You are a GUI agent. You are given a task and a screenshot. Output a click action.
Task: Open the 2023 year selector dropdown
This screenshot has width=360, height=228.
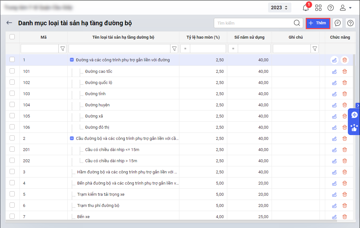pos(279,8)
